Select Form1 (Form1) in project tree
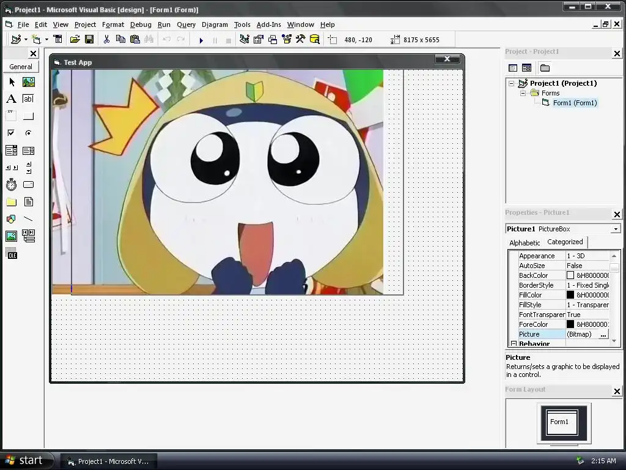 [575, 103]
